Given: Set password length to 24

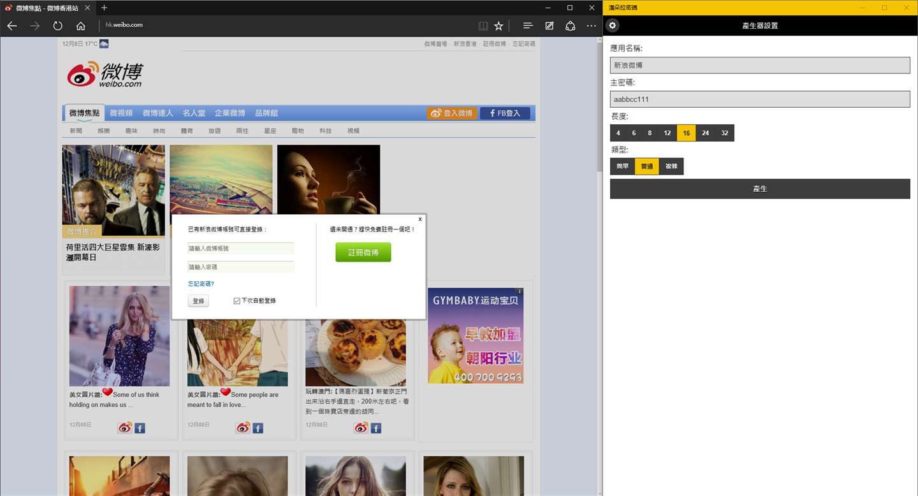Looking at the screenshot, I should (x=705, y=133).
